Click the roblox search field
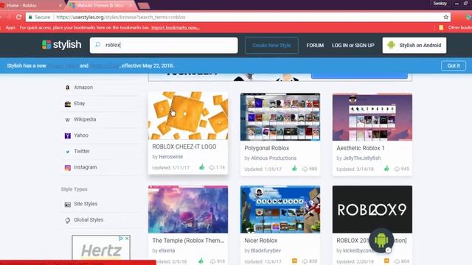This screenshot has height=265, width=472. pos(164,45)
